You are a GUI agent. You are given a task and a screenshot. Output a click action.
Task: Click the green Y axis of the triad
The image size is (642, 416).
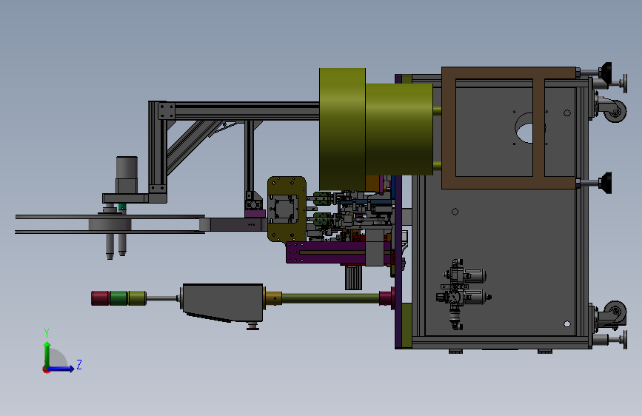tap(47, 355)
